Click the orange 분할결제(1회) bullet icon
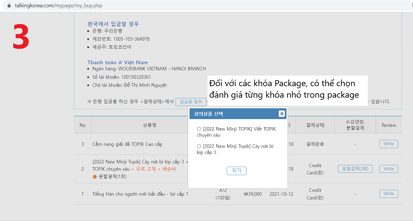This screenshot has width=413, height=221. 95,176
